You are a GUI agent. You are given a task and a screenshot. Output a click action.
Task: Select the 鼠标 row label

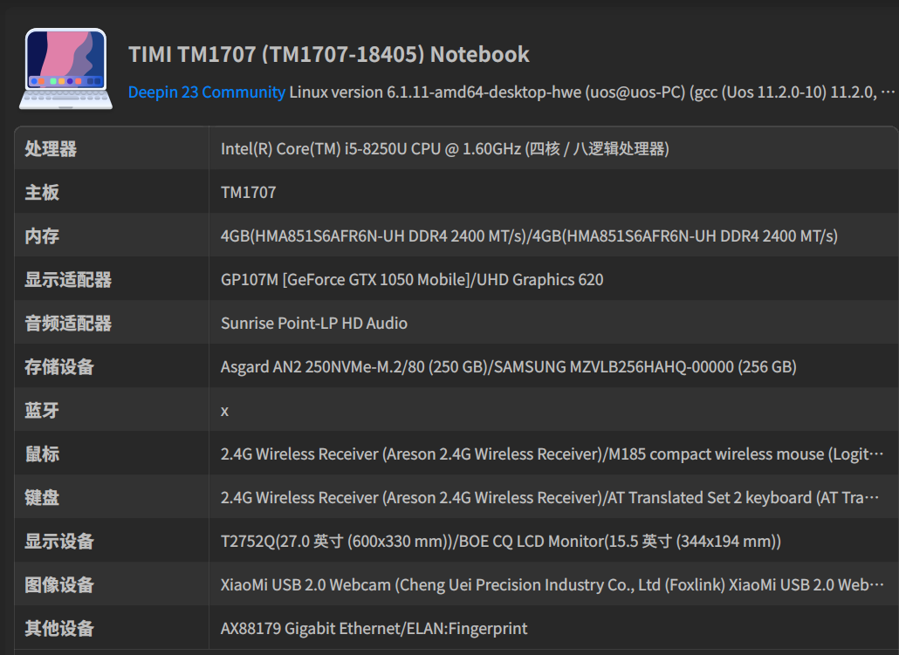coord(42,454)
